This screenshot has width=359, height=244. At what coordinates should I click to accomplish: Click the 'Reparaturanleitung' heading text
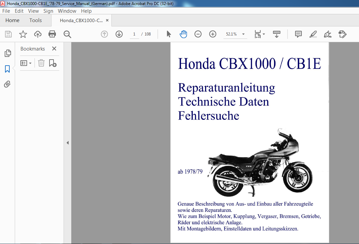(227, 88)
